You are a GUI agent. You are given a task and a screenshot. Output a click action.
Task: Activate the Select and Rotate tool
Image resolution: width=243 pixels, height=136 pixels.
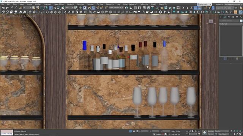point(55,8)
